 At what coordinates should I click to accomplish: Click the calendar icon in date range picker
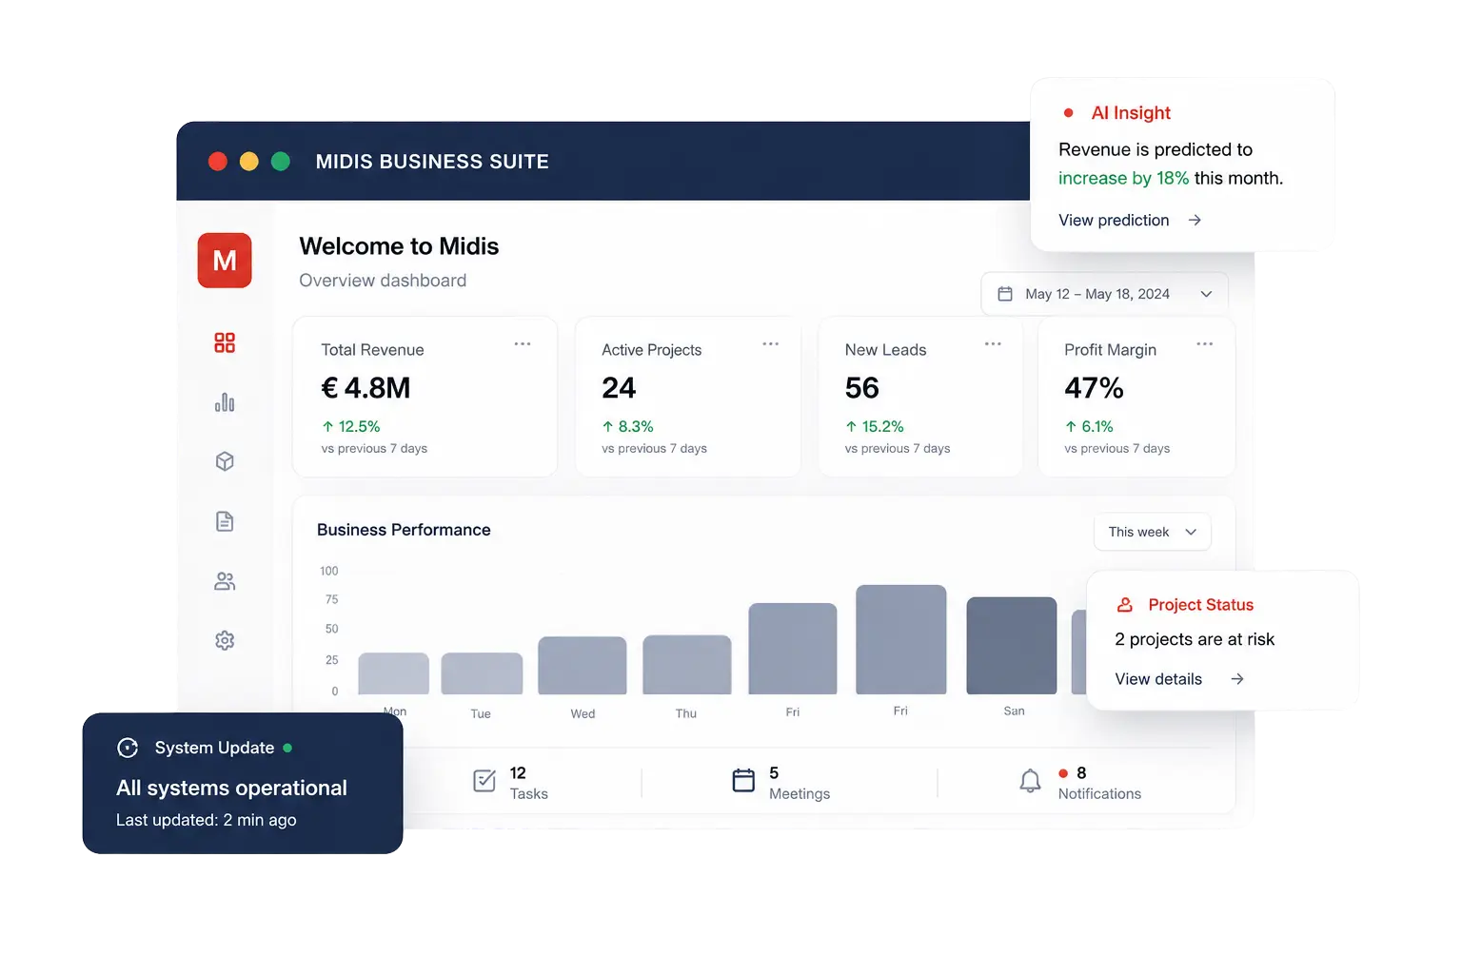pyautogui.click(x=1005, y=294)
